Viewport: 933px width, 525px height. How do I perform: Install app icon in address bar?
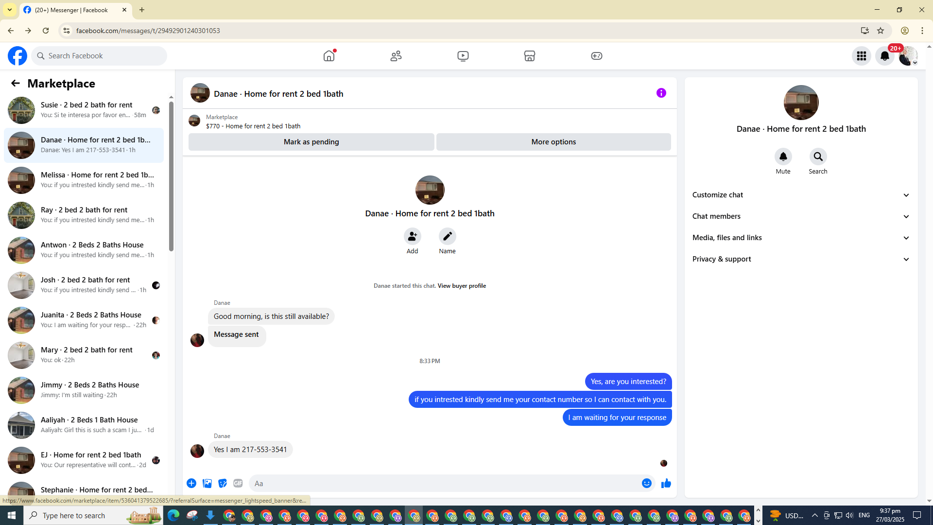(x=865, y=31)
